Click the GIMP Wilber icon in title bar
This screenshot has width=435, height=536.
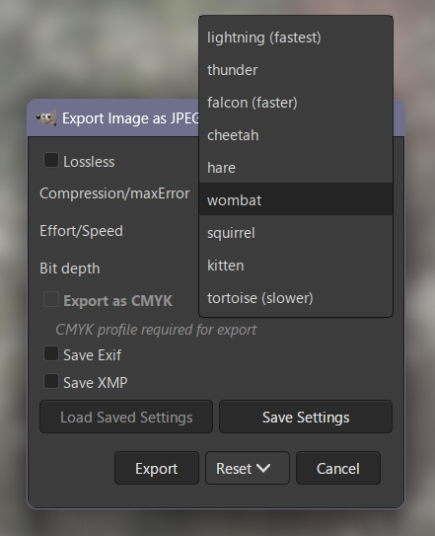pos(46,118)
